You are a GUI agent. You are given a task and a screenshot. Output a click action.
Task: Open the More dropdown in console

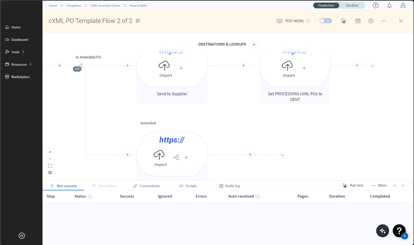click(379, 186)
